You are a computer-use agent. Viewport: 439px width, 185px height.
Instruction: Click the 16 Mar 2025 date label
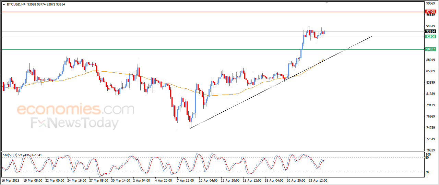10,180
